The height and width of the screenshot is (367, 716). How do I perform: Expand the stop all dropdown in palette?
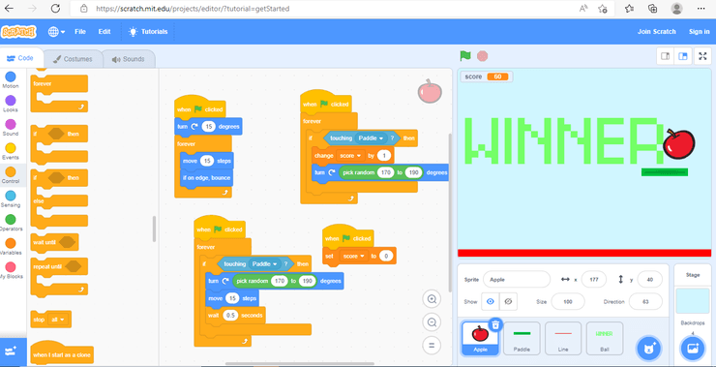[x=59, y=320]
